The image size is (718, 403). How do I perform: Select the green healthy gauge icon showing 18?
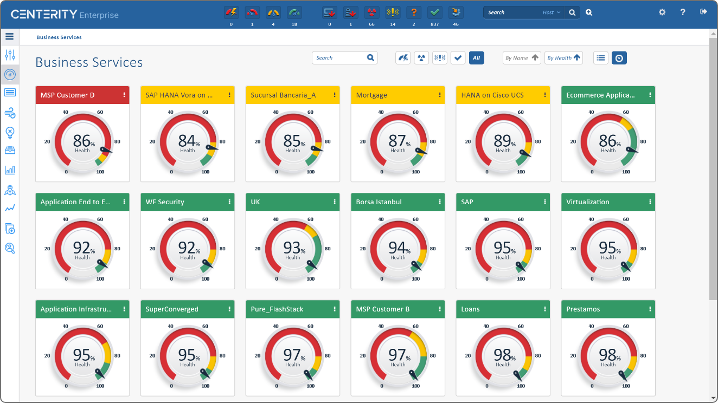294,12
